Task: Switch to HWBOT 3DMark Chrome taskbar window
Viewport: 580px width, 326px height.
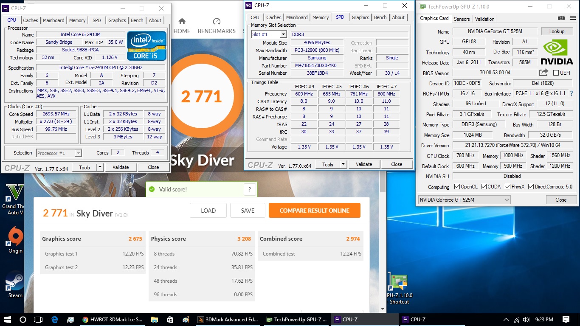Action: 113,320
